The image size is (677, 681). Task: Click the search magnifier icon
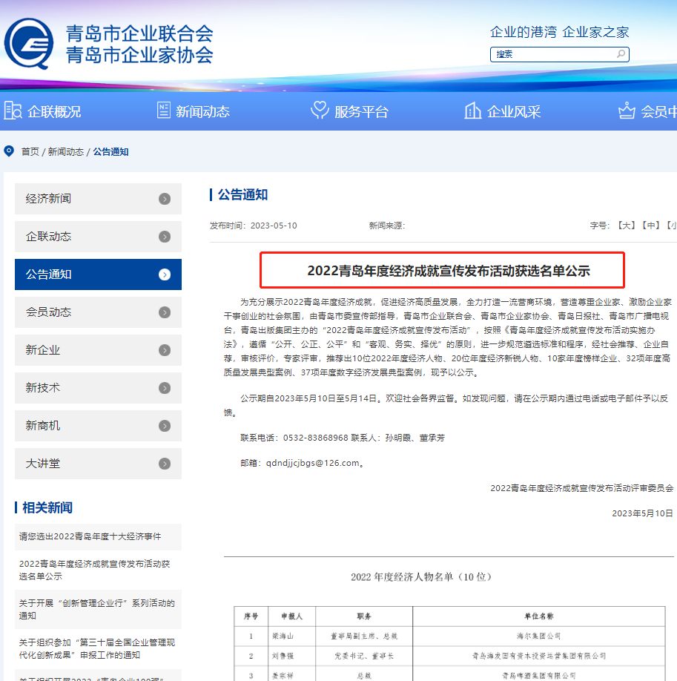[x=621, y=54]
